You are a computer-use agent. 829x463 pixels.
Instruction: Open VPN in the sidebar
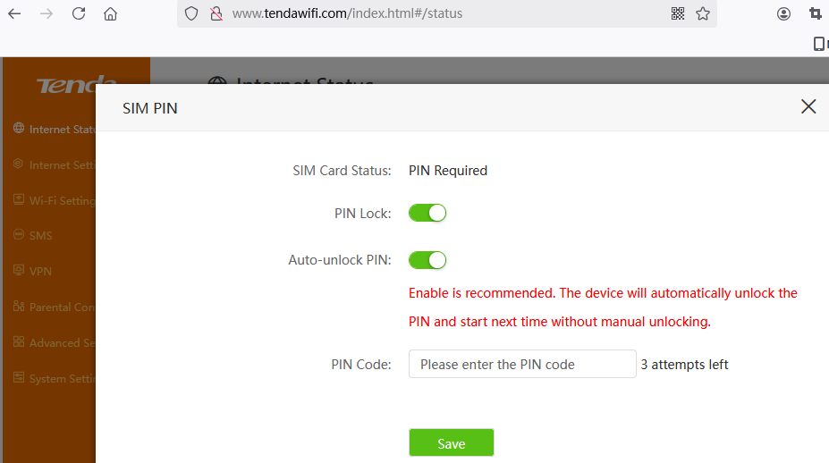40,272
